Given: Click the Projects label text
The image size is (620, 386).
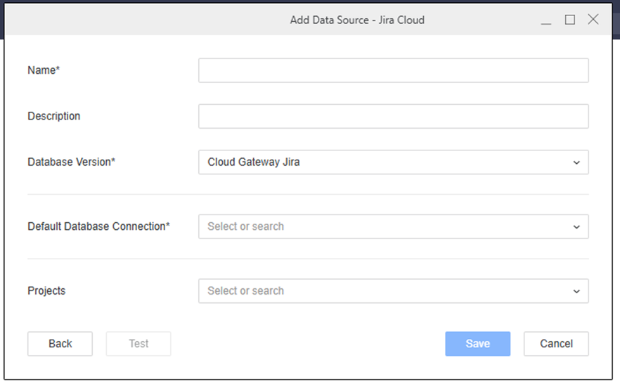Looking at the screenshot, I should pyautogui.click(x=47, y=291).
